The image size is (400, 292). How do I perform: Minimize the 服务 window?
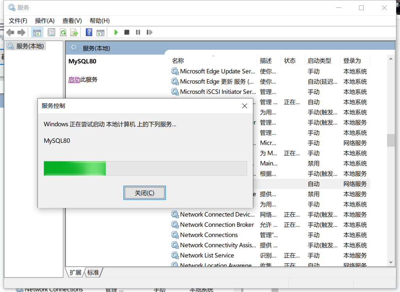[x=339, y=8]
